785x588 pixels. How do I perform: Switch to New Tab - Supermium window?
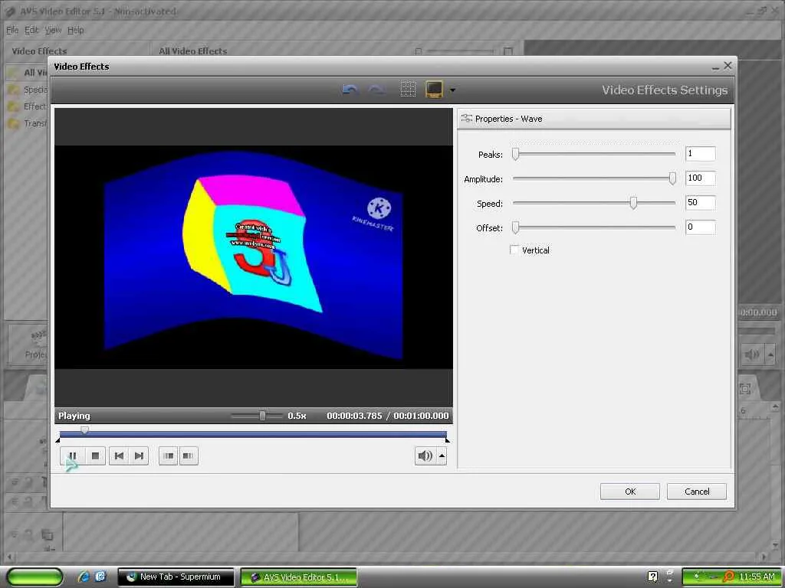(x=176, y=577)
